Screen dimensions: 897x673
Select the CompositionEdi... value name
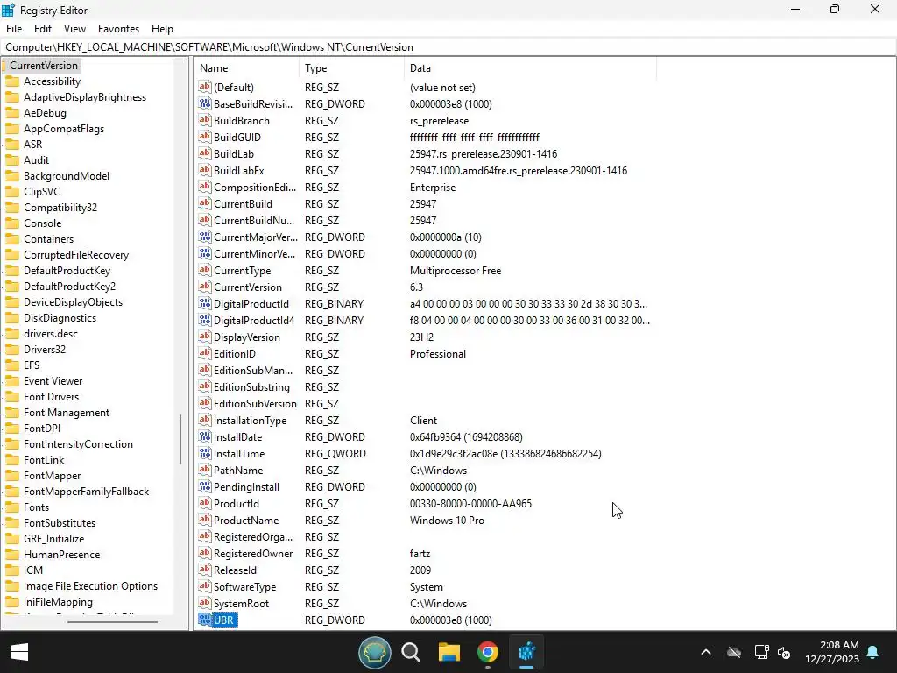tap(255, 188)
